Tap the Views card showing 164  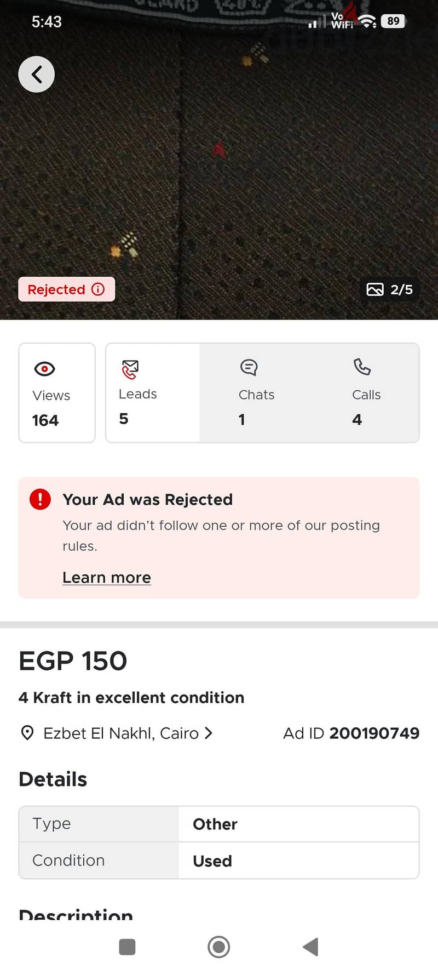point(57,392)
